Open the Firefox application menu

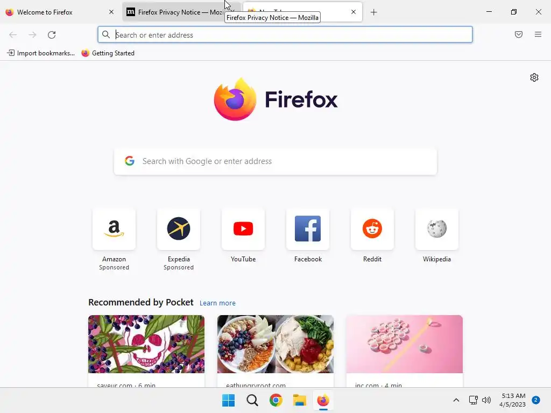tap(538, 34)
